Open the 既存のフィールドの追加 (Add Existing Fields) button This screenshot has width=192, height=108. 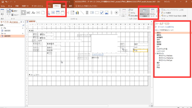click(x=145, y=13)
